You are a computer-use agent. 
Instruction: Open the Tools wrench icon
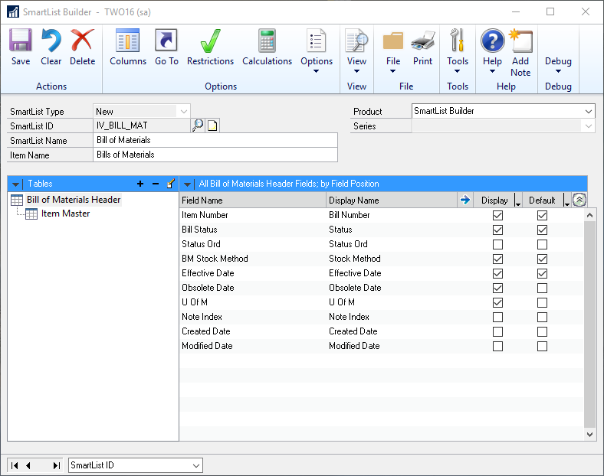pyautogui.click(x=458, y=41)
